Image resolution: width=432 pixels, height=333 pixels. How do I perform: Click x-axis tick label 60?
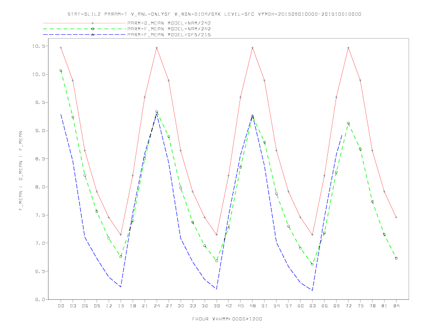(301, 306)
